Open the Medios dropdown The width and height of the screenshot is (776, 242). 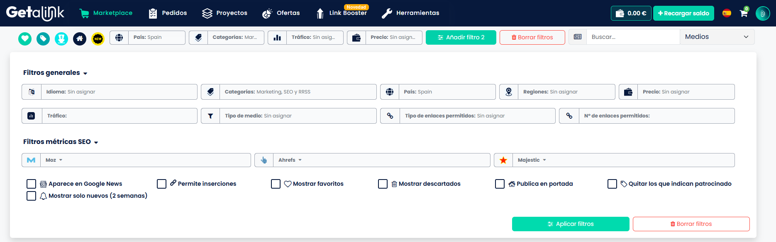pyautogui.click(x=717, y=37)
